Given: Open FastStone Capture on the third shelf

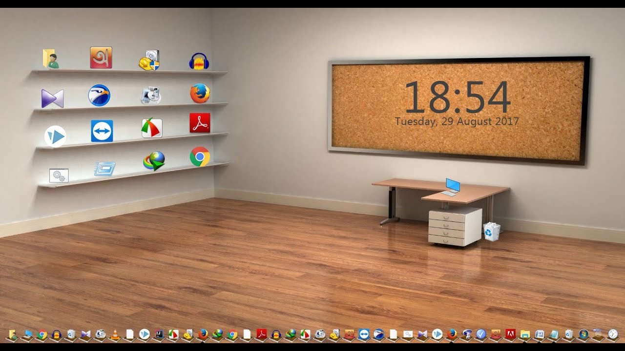Looking at the screenshot, I should pyautogui.click(x=152, y=128).
